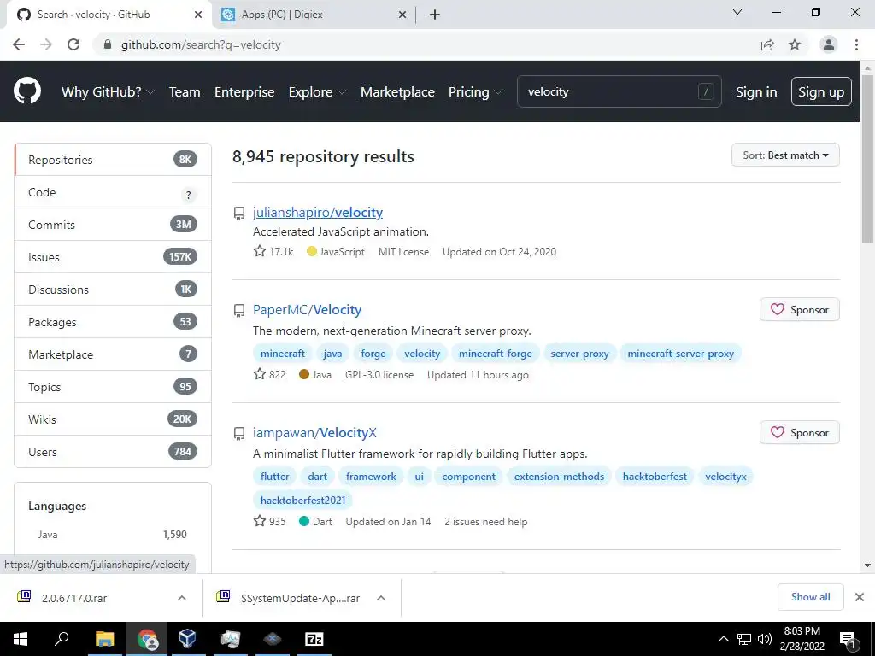
Task: Select Issues filter in sidebar
Action: pyautogui.click(x=113, y=257)
